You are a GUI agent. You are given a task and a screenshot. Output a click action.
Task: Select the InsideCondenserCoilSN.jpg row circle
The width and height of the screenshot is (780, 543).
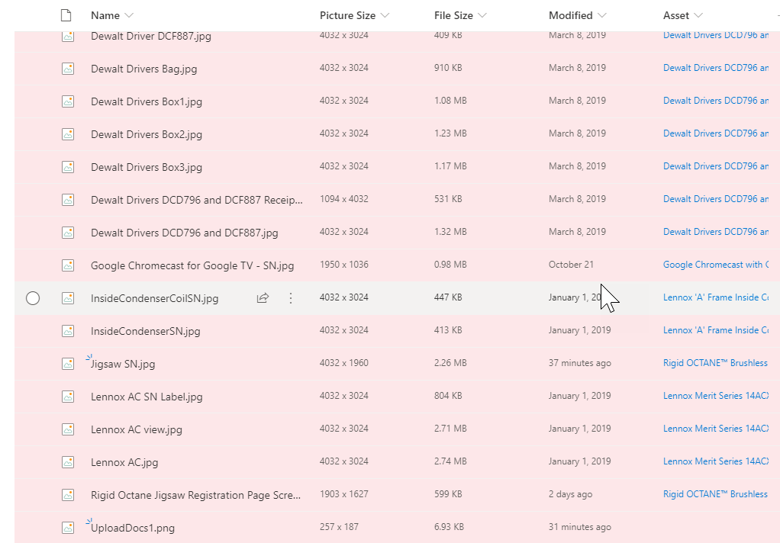click(x=33, y=298)
